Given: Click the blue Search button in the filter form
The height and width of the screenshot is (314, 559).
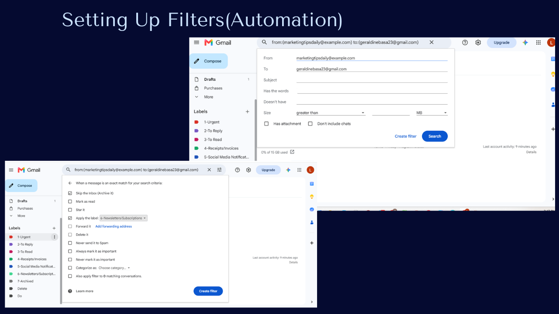Looking at the screenshot, I should point(435,136).
